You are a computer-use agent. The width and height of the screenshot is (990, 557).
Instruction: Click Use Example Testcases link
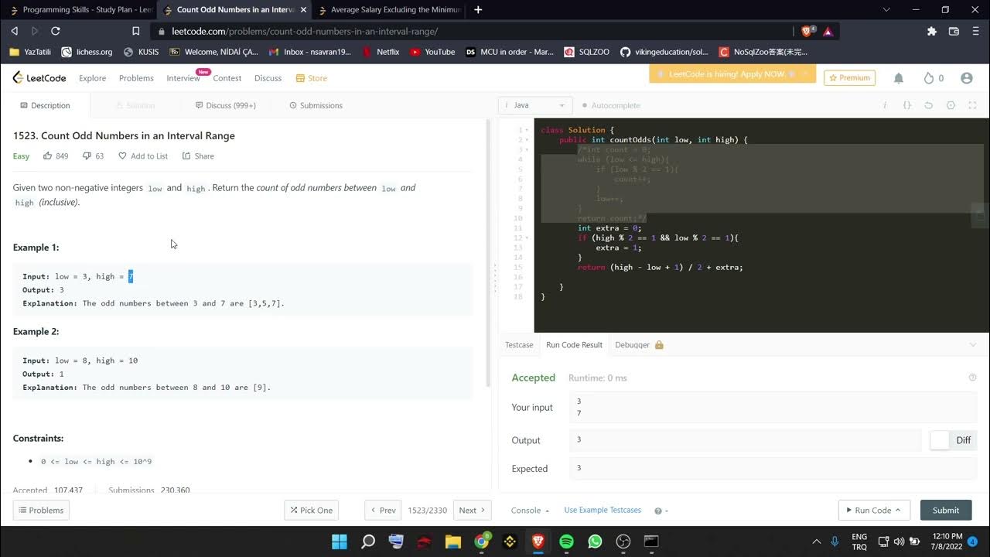tap(603, 511)
